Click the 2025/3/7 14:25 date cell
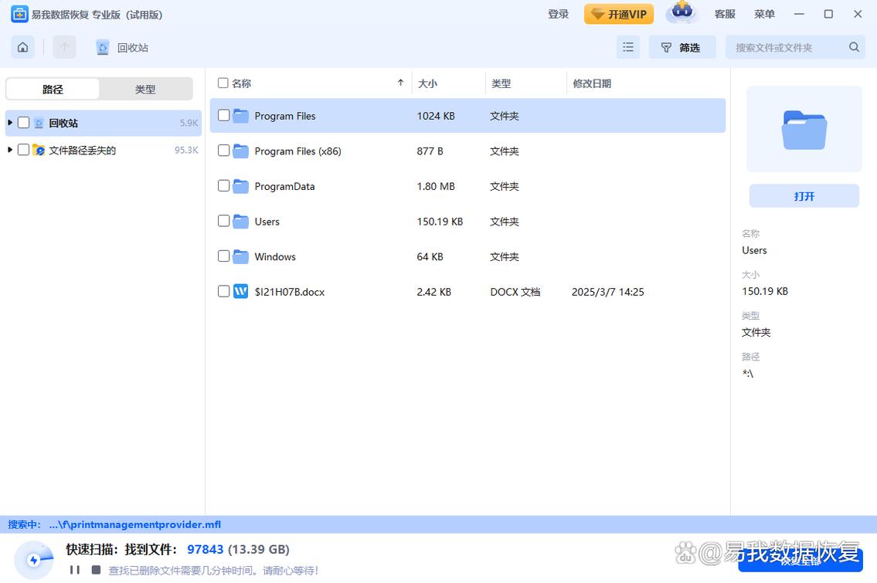The width and height of the screenshot is (877, 583). 607,292
